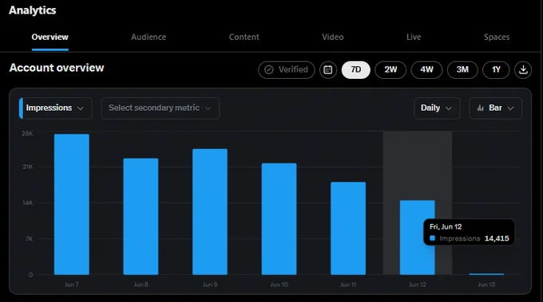Viewport: 543px width, 302px height.
Task: Click the Jun 12 x-axis label
Action: coord(418,284)
